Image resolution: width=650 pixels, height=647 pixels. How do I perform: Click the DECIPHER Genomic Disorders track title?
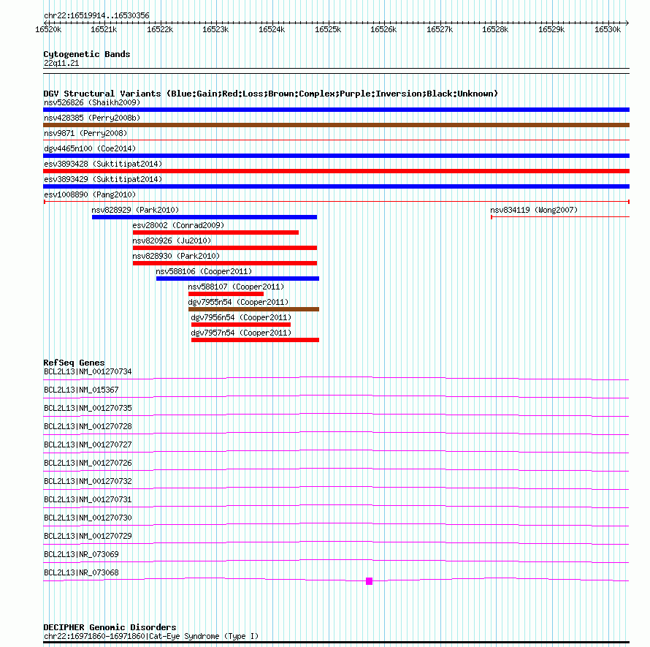click(x=110, y=627)
